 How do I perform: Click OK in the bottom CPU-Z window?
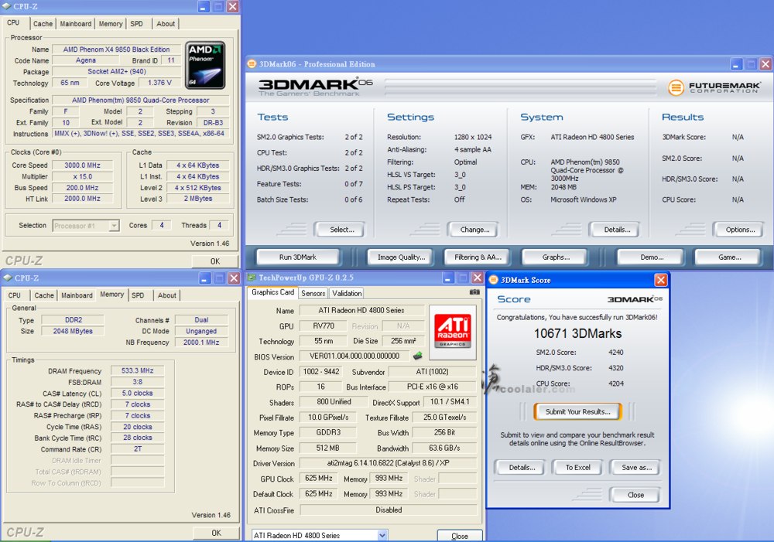point(216,533)
